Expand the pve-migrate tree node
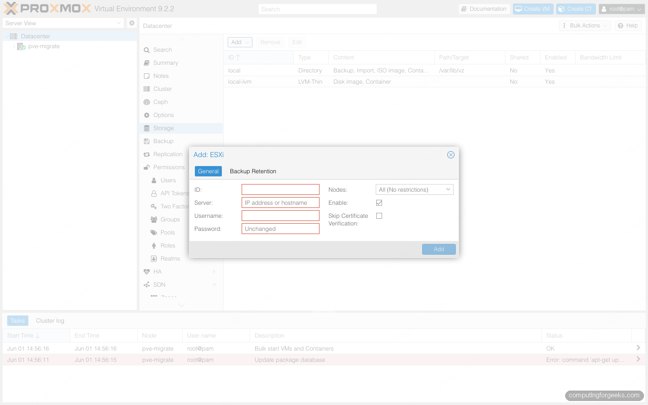648x405 pixels. pos(14,46)
